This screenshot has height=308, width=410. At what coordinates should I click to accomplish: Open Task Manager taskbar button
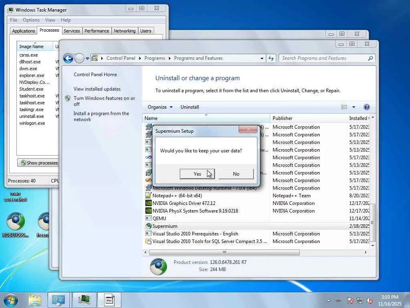84,300
